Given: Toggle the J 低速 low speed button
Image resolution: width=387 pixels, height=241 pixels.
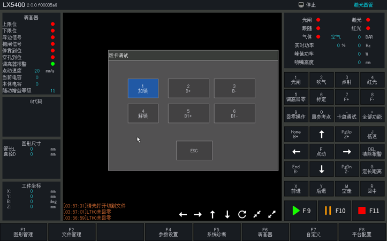Looking at the screenshot, I should click(372, 134).
